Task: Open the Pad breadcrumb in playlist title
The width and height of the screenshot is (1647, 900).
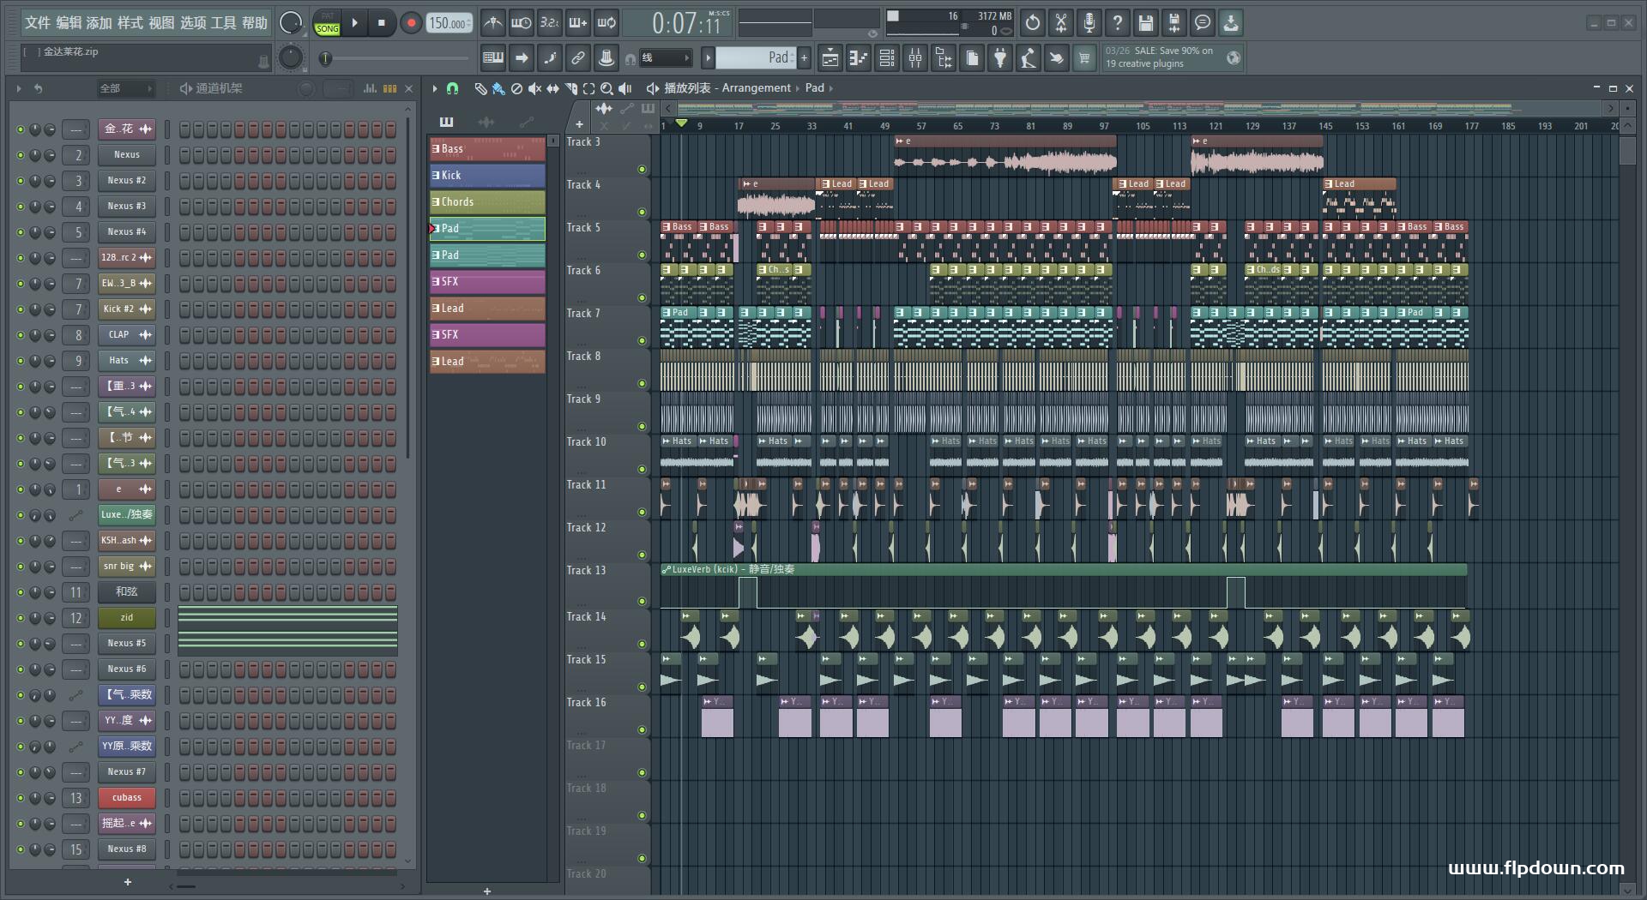Action: (x=815, y=87)
